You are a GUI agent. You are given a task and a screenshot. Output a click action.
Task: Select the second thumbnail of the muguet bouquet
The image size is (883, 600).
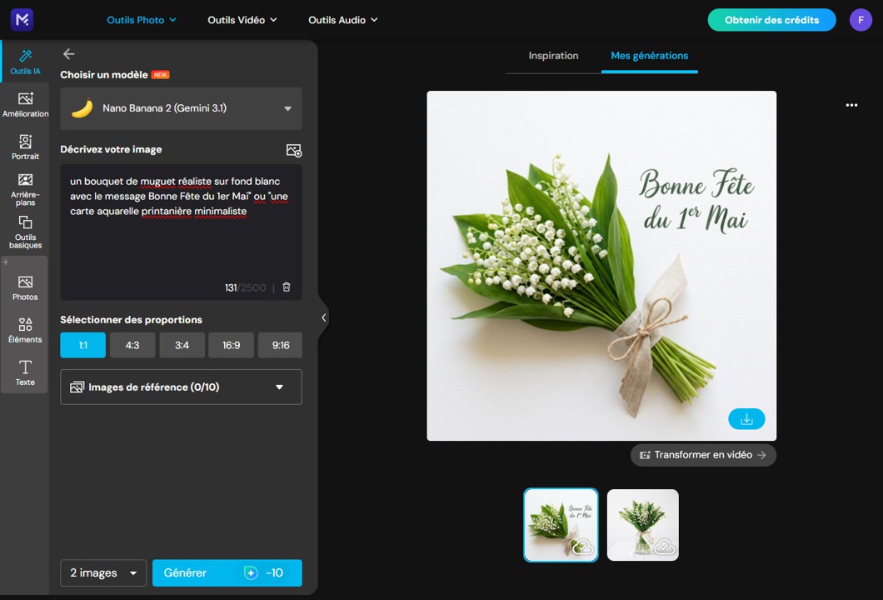click(x=642, y=525)
